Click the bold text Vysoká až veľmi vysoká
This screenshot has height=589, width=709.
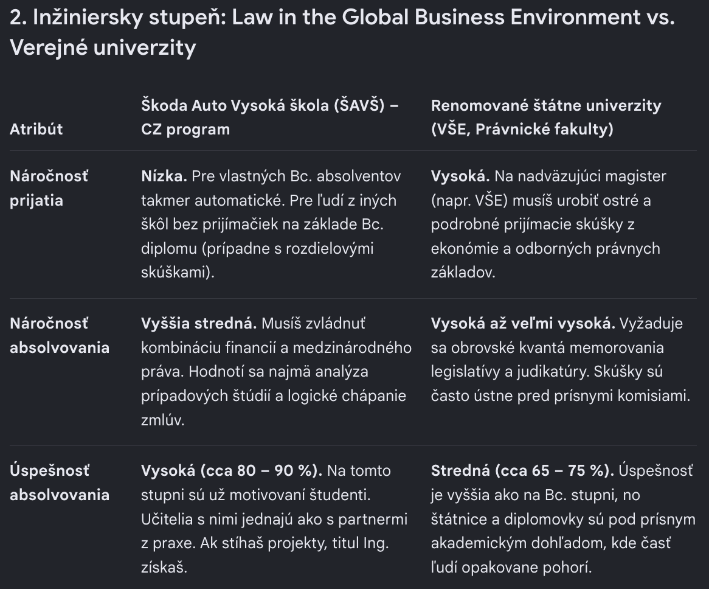coord(523,324)
